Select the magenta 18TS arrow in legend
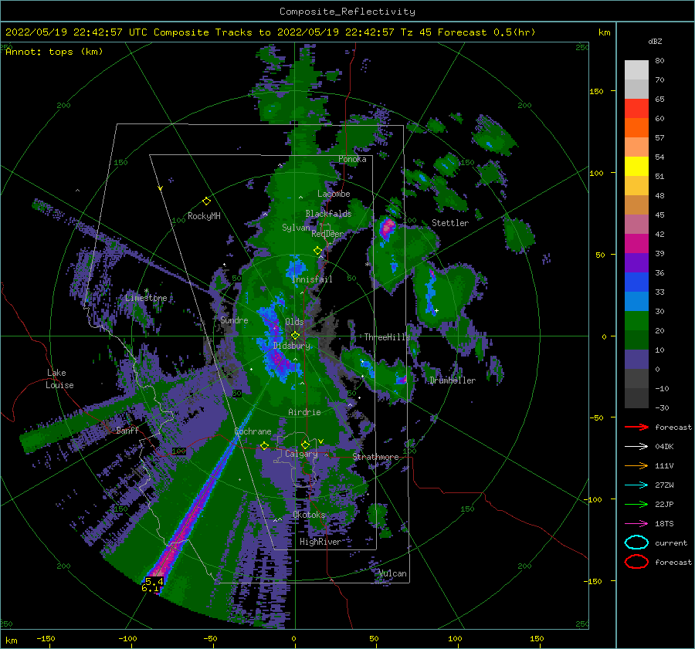 pos(636,524)
